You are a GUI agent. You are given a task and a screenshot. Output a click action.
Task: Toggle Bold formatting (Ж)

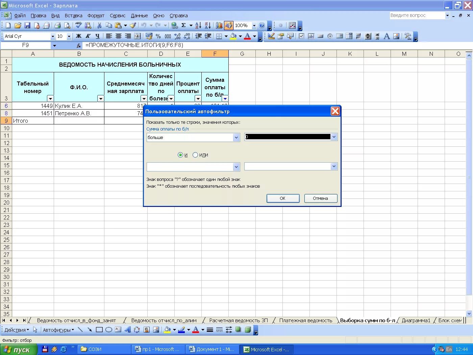(78, 36)
